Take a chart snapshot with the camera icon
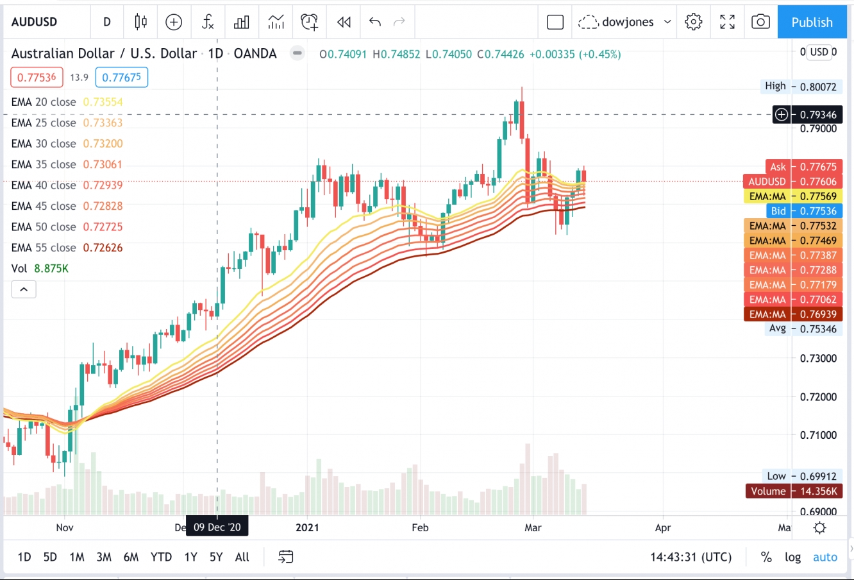The height and width of the screenshot is (580, 854). [x=760, y=22]
